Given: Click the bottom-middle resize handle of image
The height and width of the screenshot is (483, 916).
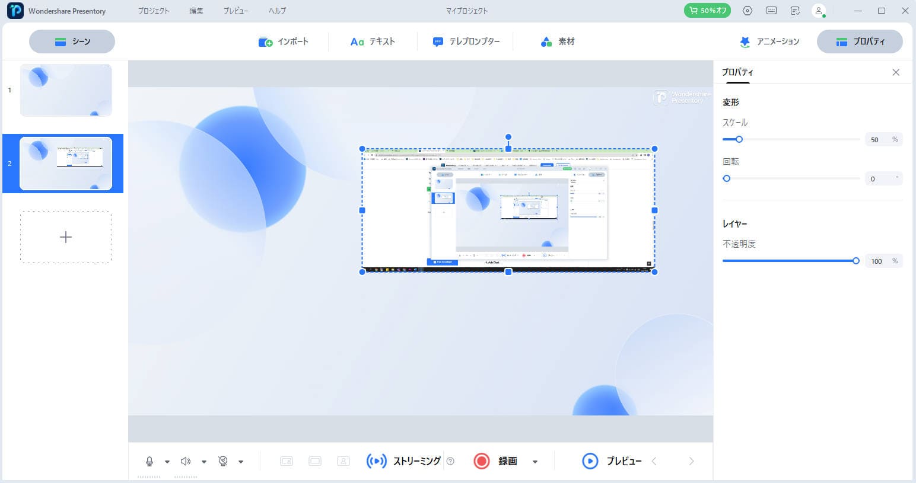Looking at the screenshot, I should pos(508,272).
